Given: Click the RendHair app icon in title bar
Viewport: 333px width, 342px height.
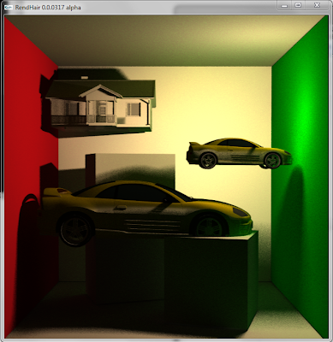Looking at the screenshot, I should [x=9, y=8].
